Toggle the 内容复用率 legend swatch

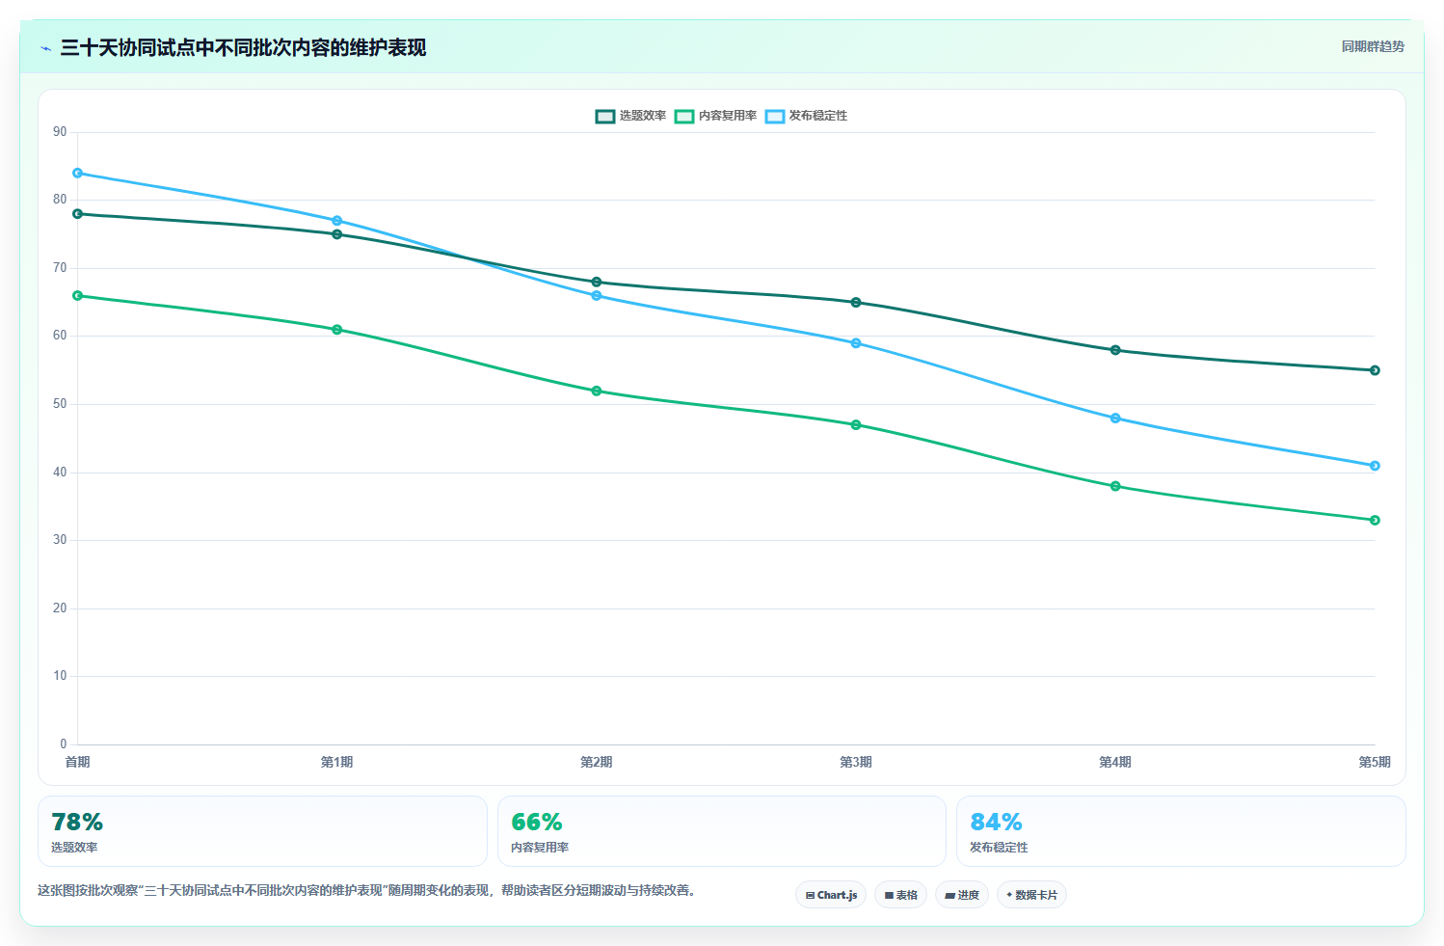(684, 116)
